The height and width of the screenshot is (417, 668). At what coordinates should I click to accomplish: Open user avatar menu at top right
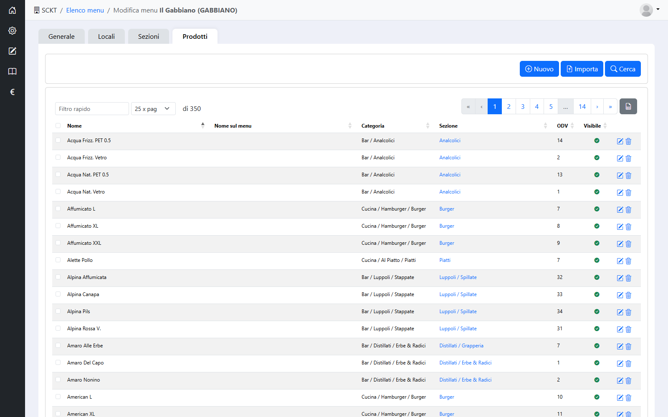pyautogui.click(x=649, y=10)
